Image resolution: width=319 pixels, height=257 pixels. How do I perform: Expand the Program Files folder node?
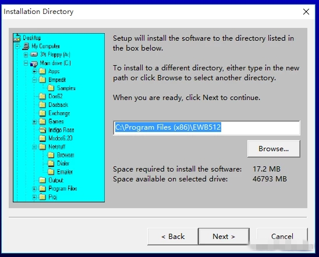34,188
